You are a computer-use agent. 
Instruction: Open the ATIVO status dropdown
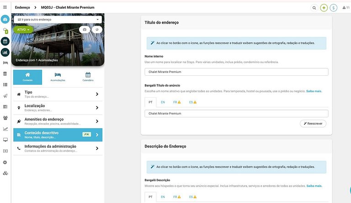point(23,30)
